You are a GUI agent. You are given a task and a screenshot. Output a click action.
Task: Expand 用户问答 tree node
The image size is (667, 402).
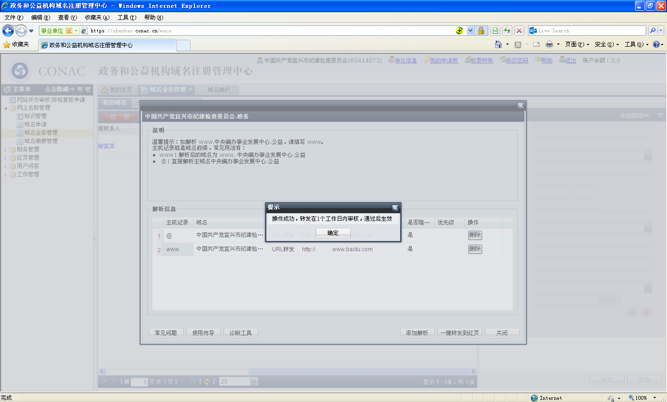[x=6, y=166]
